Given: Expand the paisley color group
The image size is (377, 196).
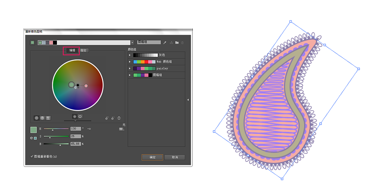Looking at the screenshot, I should (130, 68).
